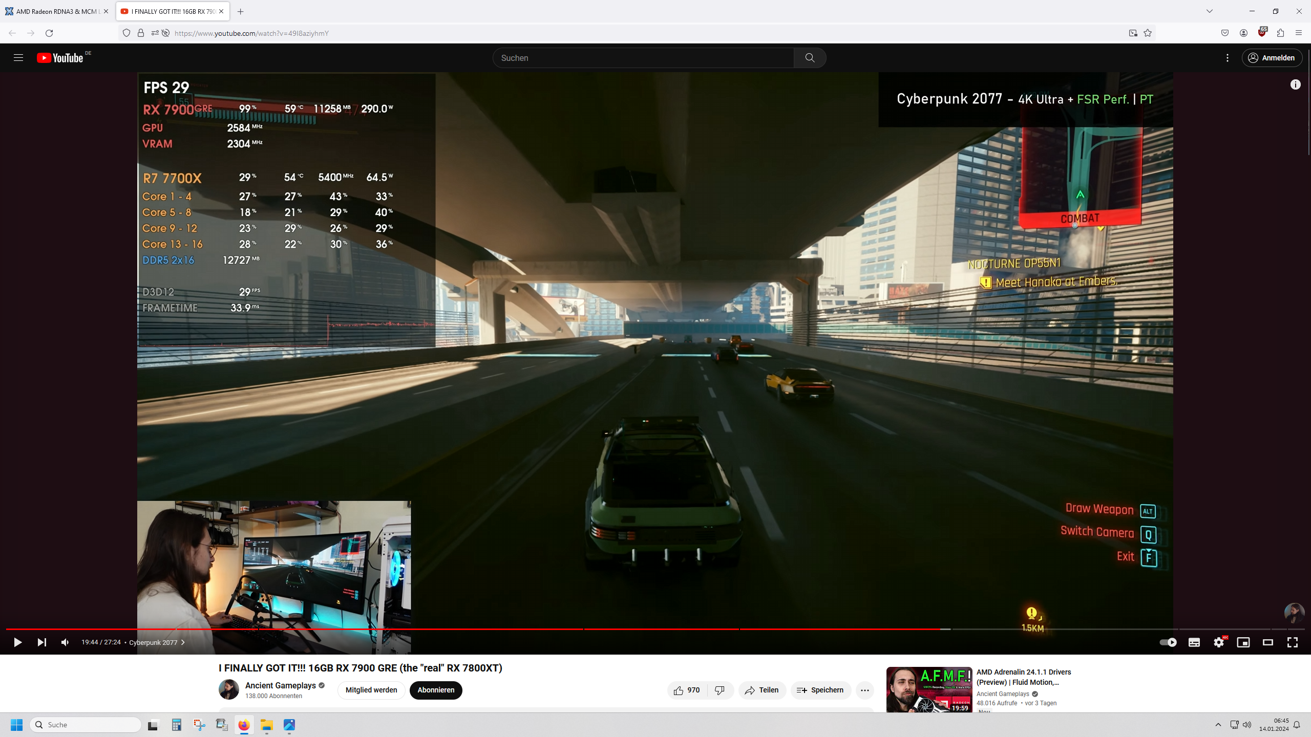Open more actions three-dot menu below video
This screenshot has width=1311, height=737.
pyautogui.click(x=864, y=690)
